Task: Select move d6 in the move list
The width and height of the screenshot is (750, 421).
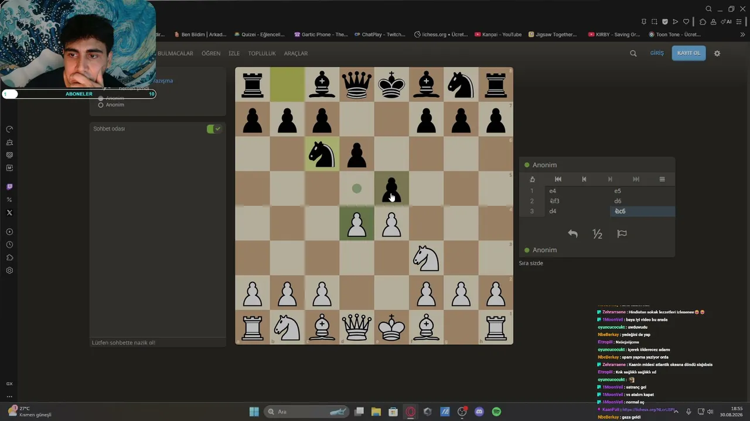Action: click(643, 201)
